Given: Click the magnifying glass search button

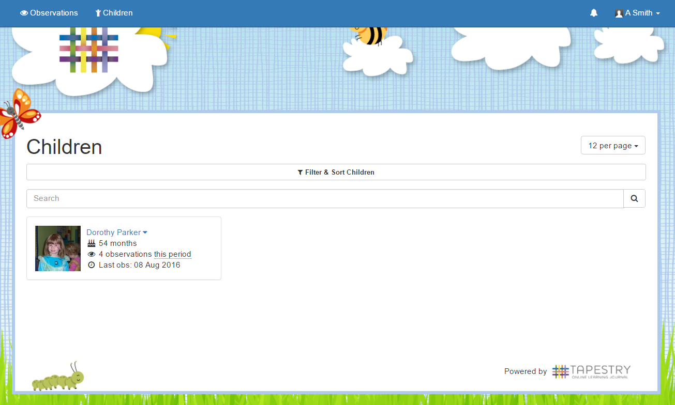Looking at the screenshot, I should 635,198.
